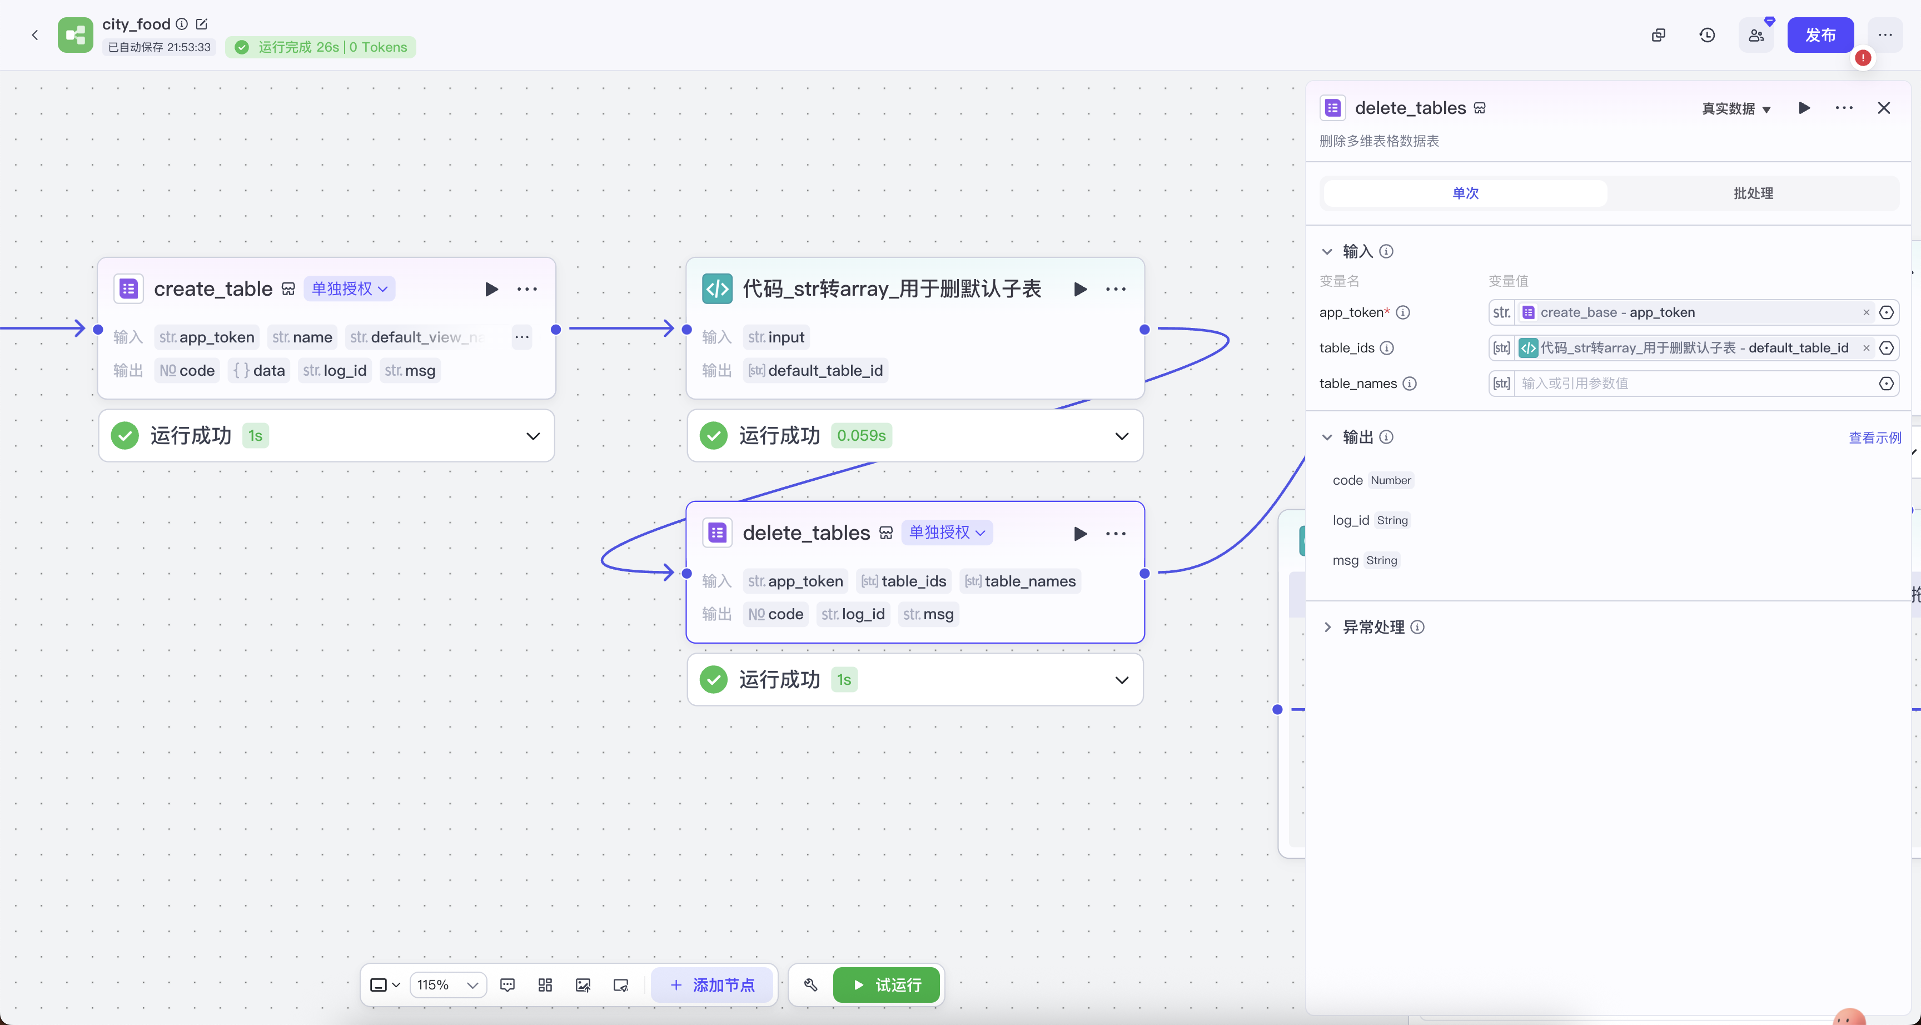This screenshot has width=1921, height=1025.
Task: Click the blue 发布 button
Action: 1820,35
